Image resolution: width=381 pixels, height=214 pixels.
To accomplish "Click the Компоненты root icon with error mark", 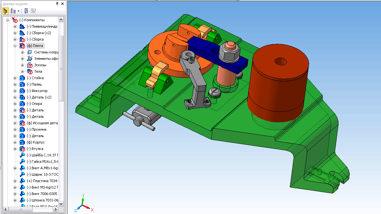I will click(x=15, y=20).
